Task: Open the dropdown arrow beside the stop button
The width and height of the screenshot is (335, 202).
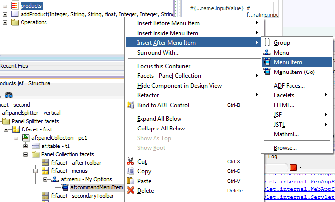Action: (300, 167)
